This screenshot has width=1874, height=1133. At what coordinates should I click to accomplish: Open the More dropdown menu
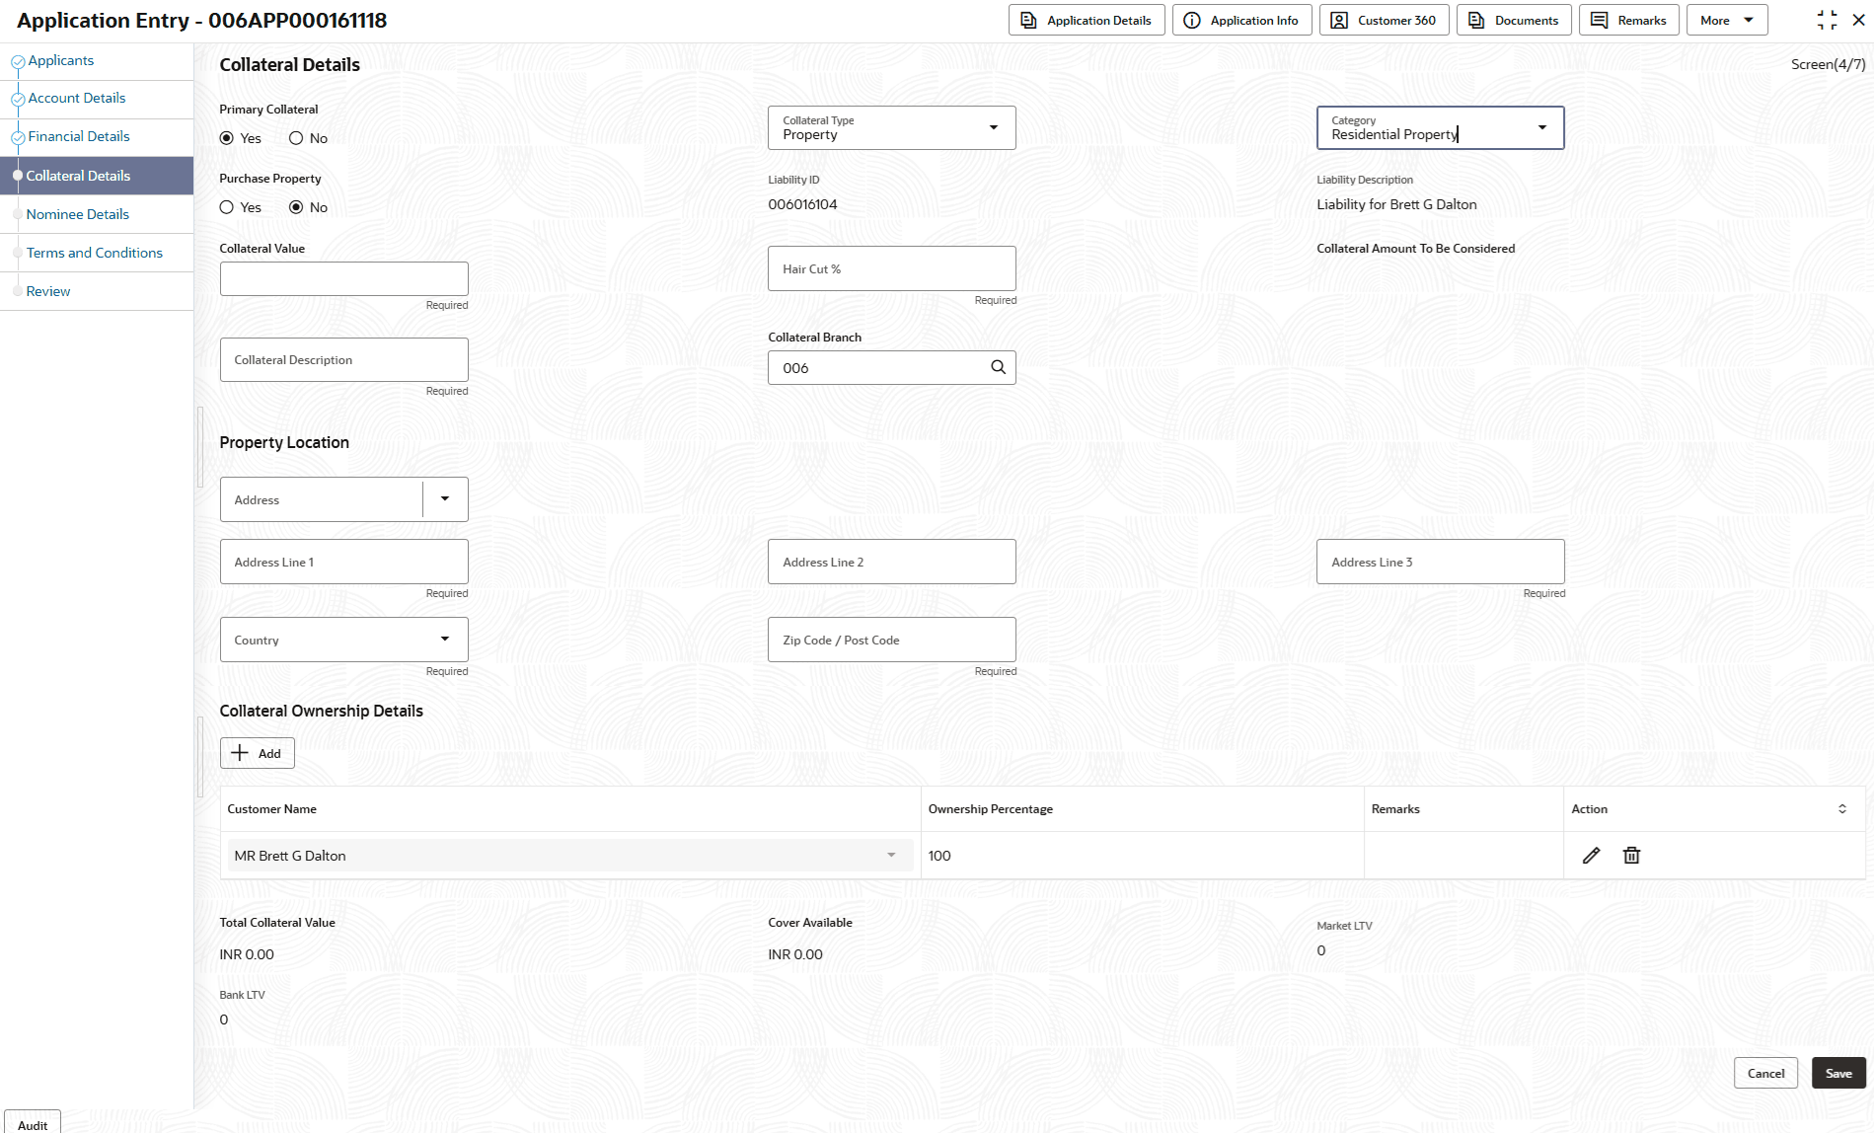click(1726, 20)
